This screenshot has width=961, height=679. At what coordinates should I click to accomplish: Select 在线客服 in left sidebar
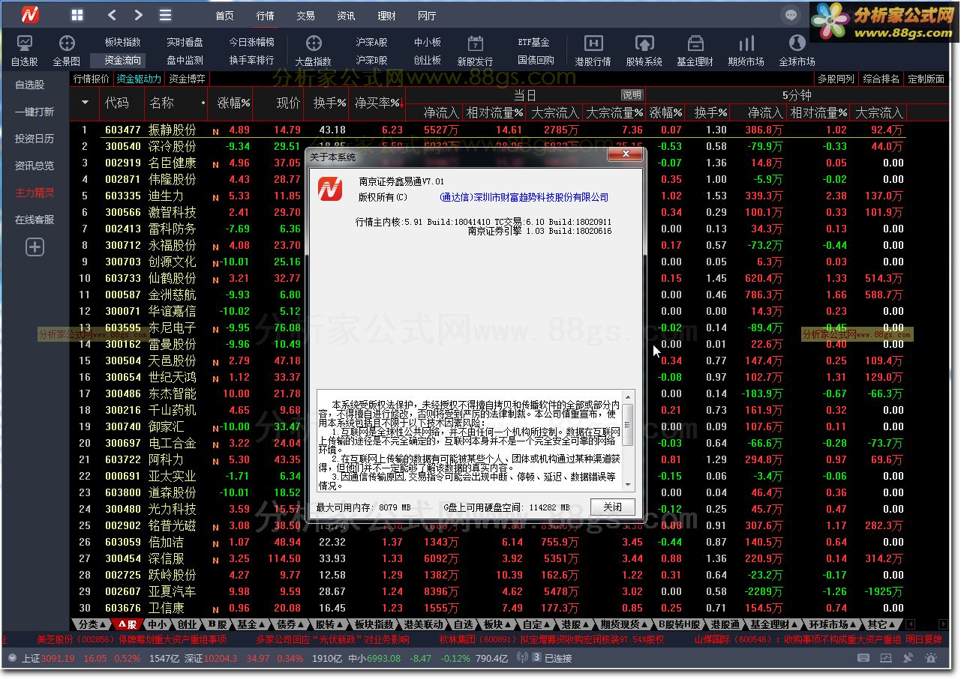tap(35, 220)
